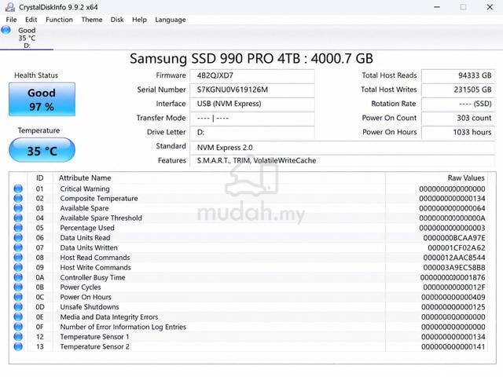Image resolution: width=503 pixels, height=377 pixels.
Task: Click the CrystalDiskInfo app icon in title bar
Action: (x=10, y=7)
